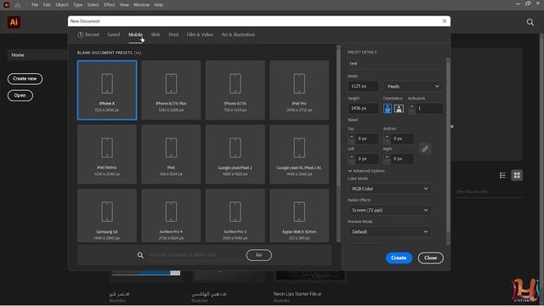Click the template search magnifier icon
Screen dimensions: 544x306
tap(140, 255)
